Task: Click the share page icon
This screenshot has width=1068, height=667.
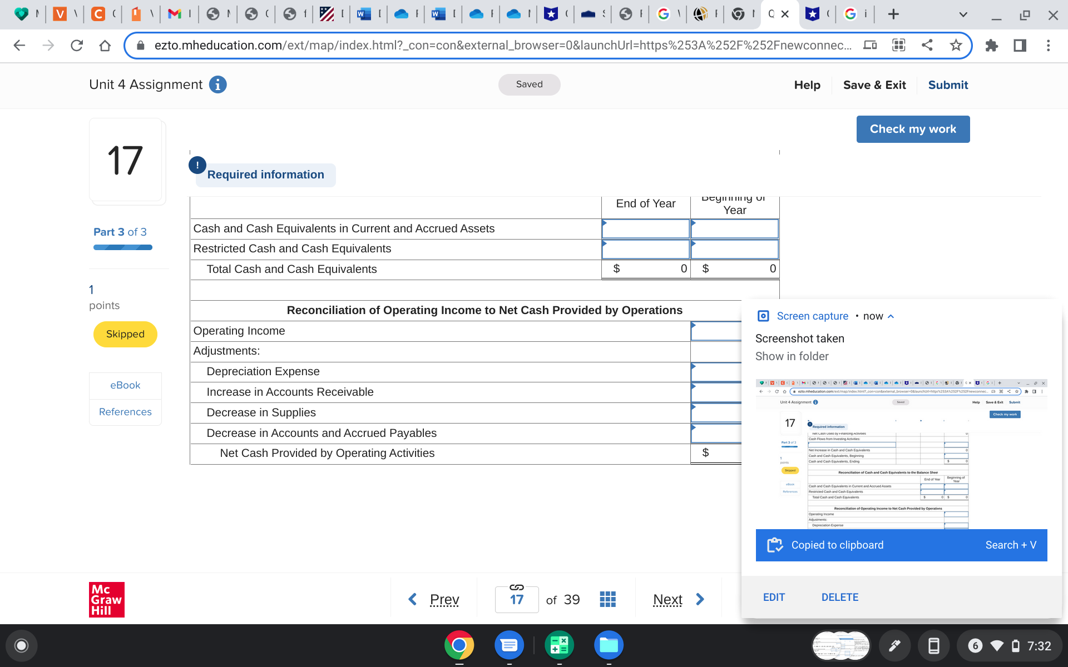Action: click(927, 46)
